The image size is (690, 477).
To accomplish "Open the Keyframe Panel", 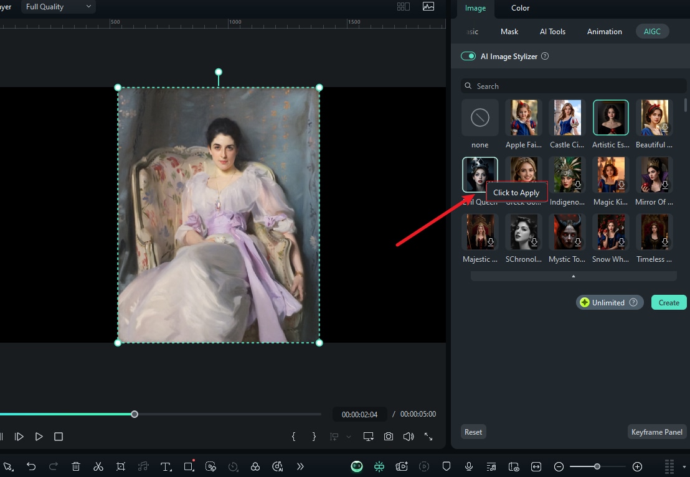I will (656, 432).
